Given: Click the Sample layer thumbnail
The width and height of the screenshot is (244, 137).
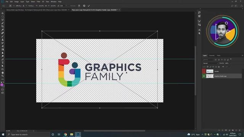Looking at the screenshot, I should coord(210,71).
